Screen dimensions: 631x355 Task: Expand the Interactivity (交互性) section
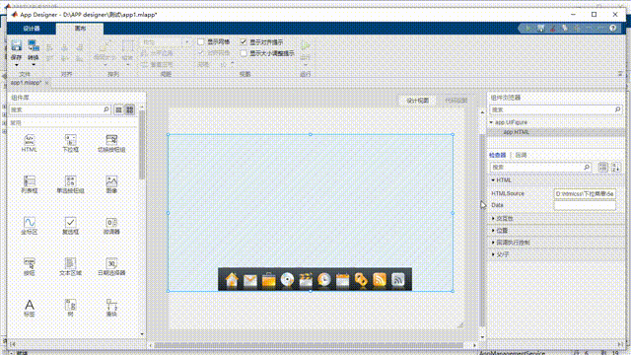tap(493, 219)
